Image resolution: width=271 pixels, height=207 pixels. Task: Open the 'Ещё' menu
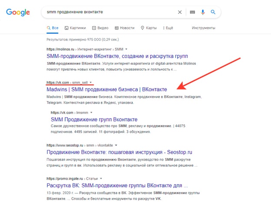pos(168,28)
